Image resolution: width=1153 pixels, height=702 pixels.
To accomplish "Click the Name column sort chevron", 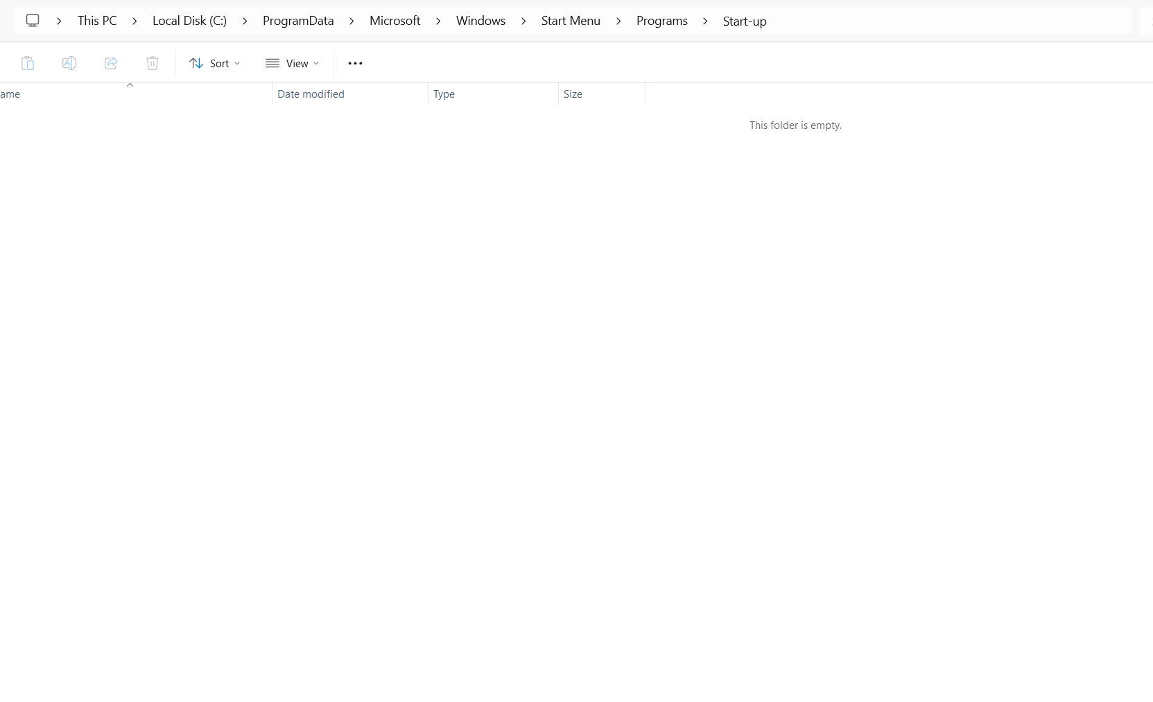I will click(x=130, y=85).
